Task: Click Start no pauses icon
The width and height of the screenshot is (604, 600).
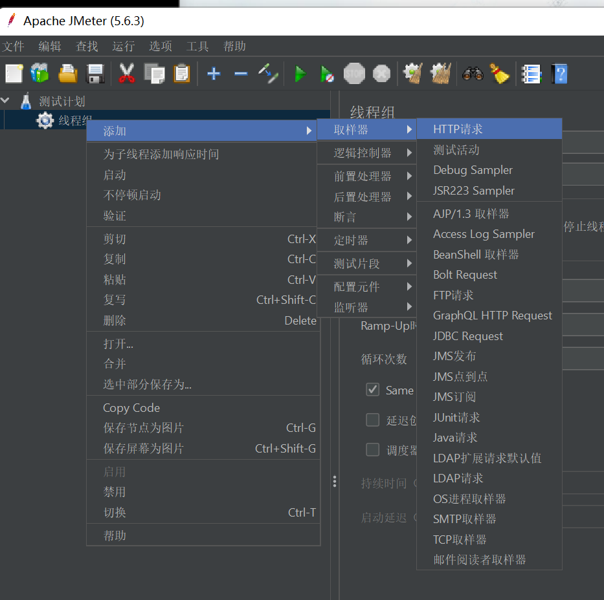Action: point(327,74)
